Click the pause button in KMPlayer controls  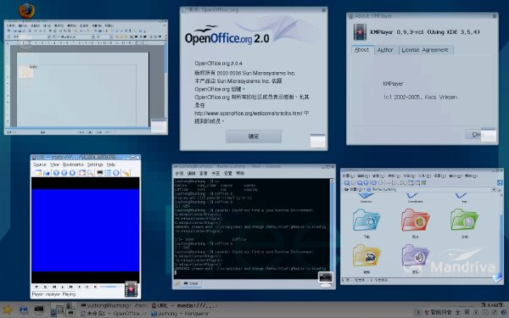(x=87, y=287)
